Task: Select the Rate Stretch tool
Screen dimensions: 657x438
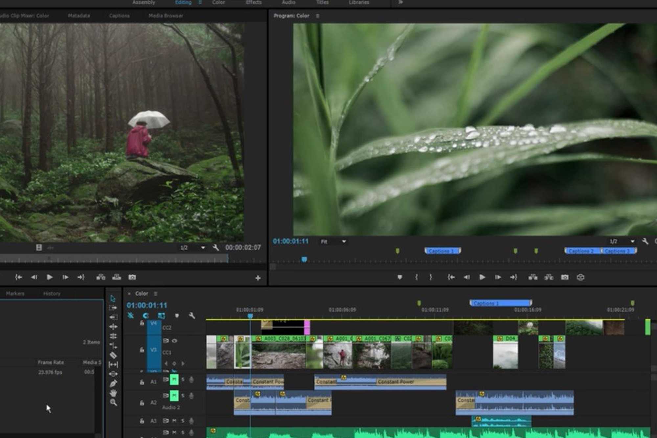Action: click(113, 345)
